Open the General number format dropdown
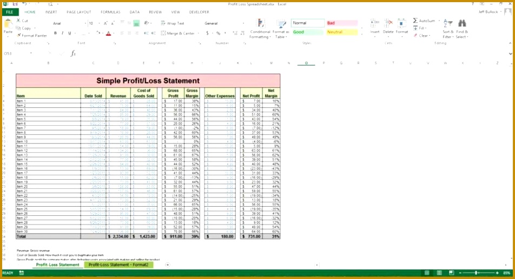The height and width of the screenshot is (279, 515). pyautogui.click(x=243, y=23)
